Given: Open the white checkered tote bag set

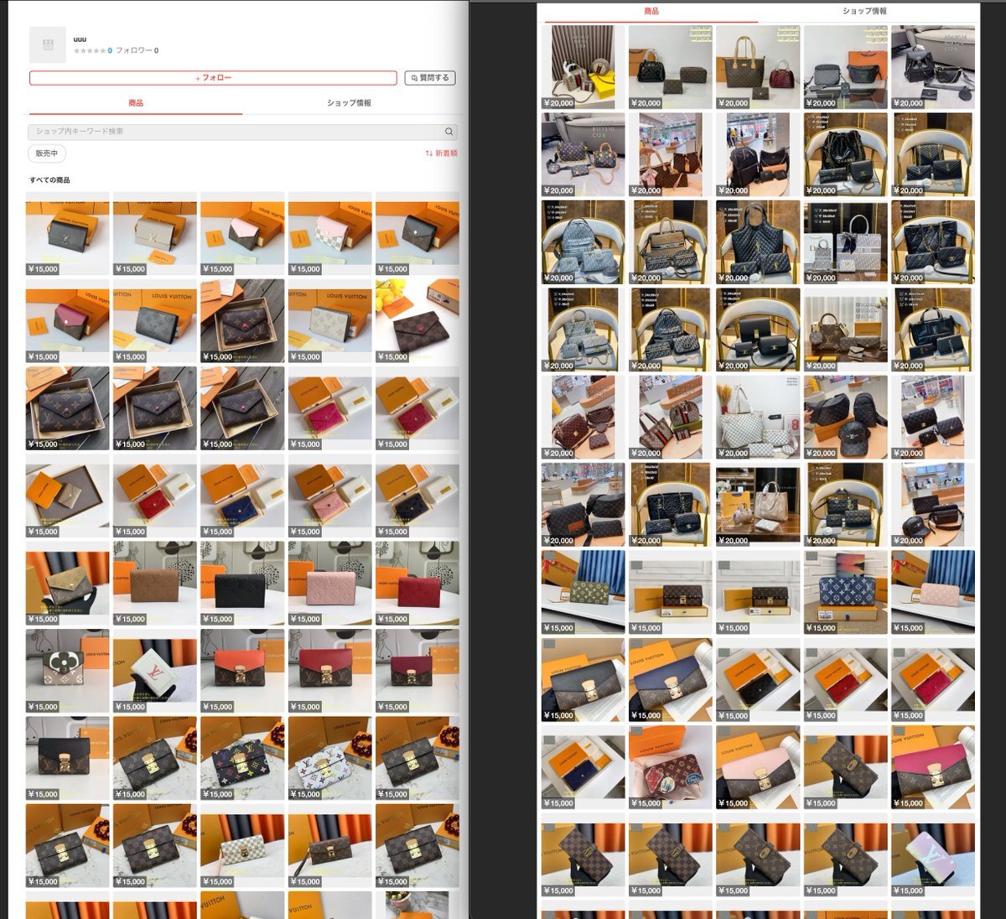Looking at the screenshot, I should (x=758, y=417).
